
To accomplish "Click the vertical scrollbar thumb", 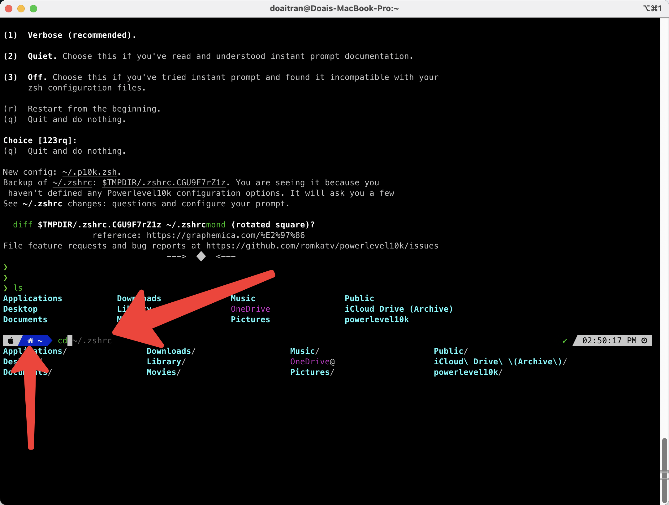I will tap(664, 470).
